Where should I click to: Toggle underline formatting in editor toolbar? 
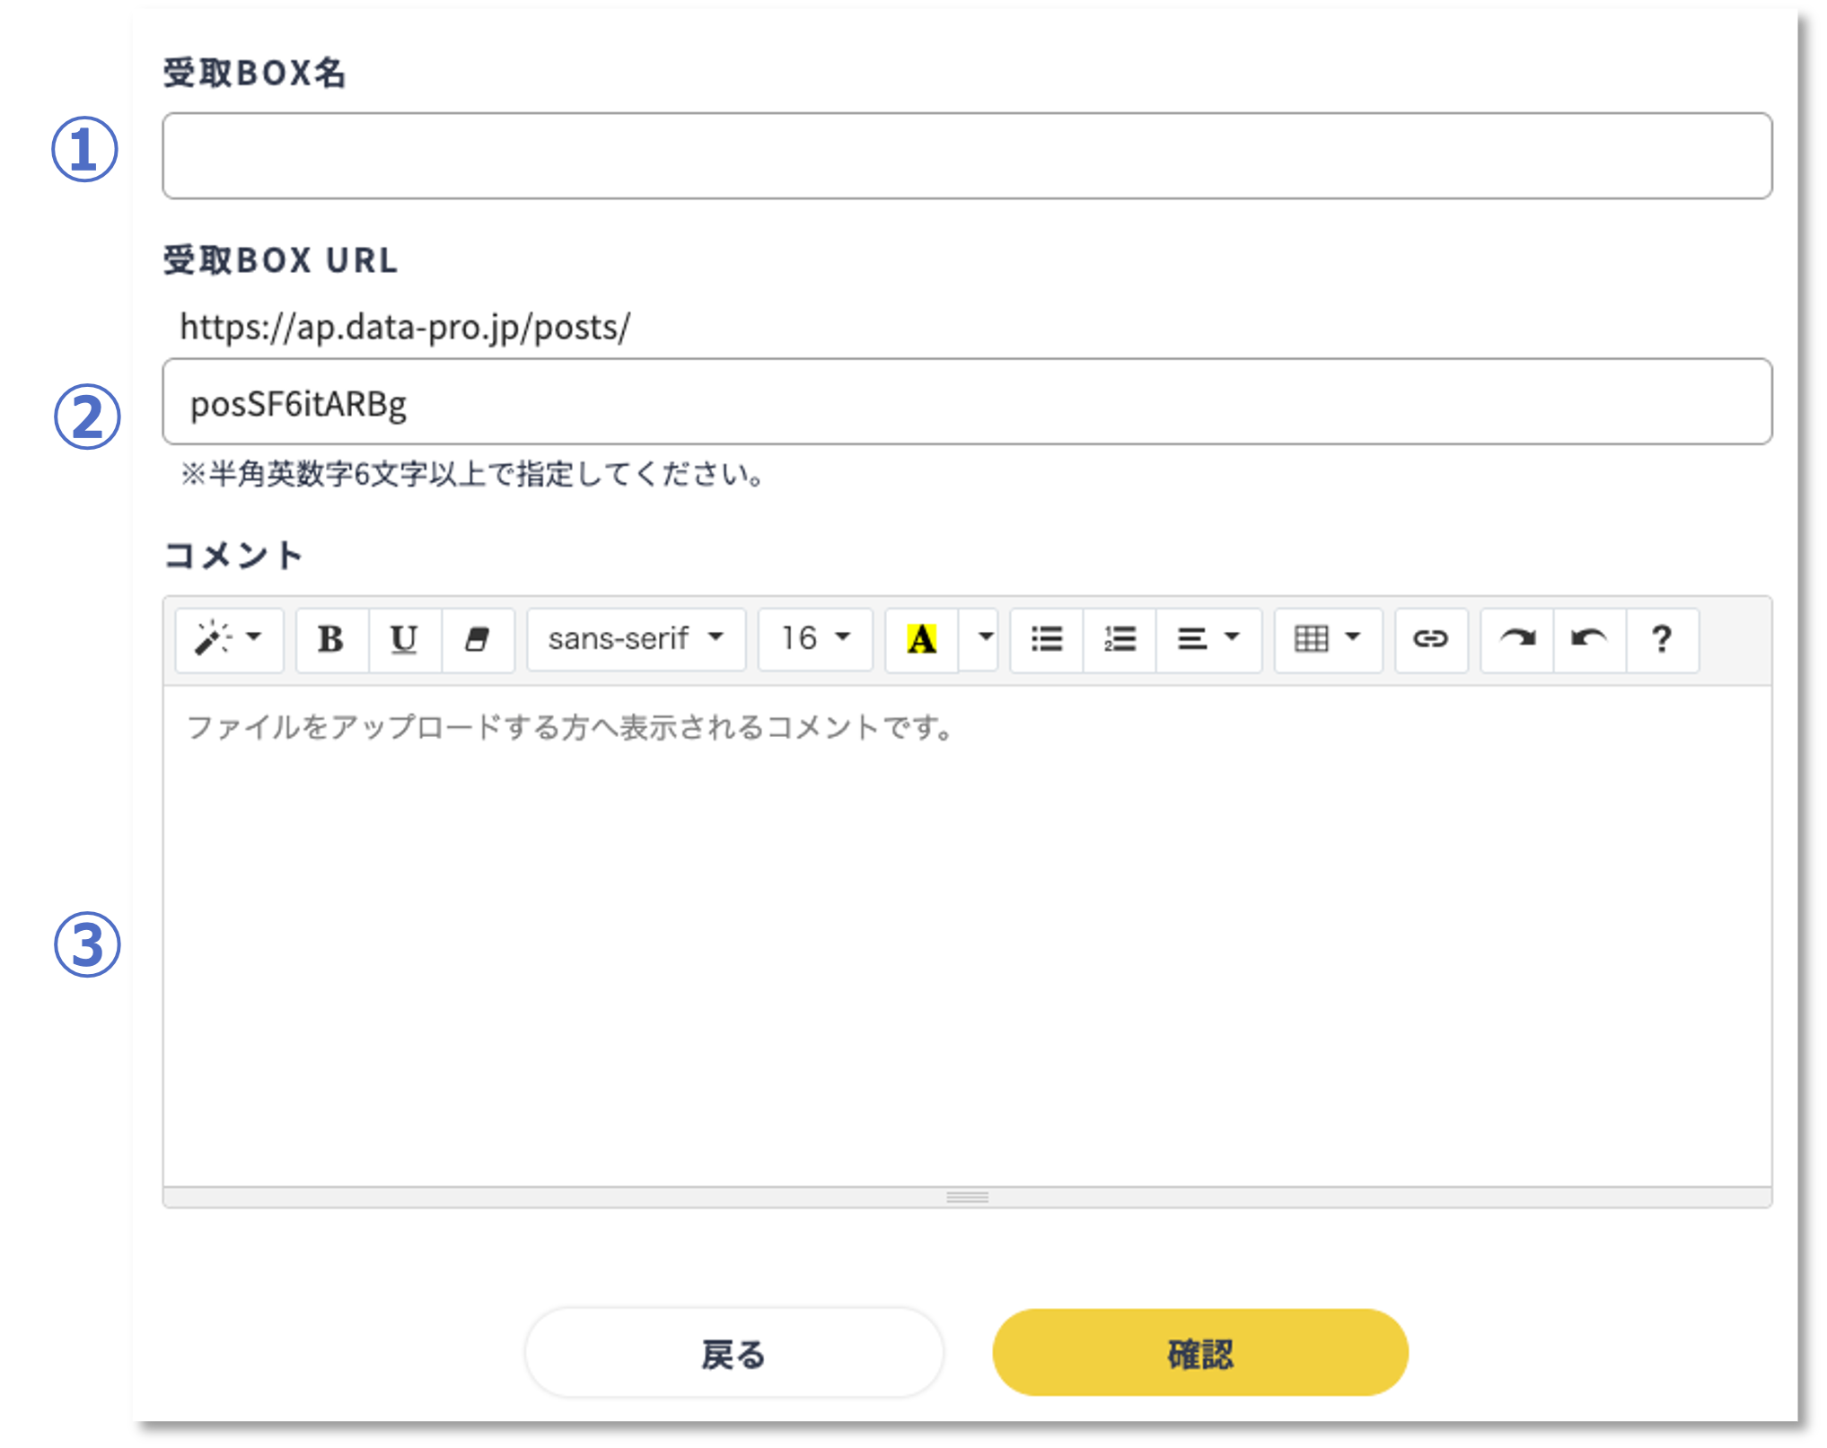pos(404,639)
